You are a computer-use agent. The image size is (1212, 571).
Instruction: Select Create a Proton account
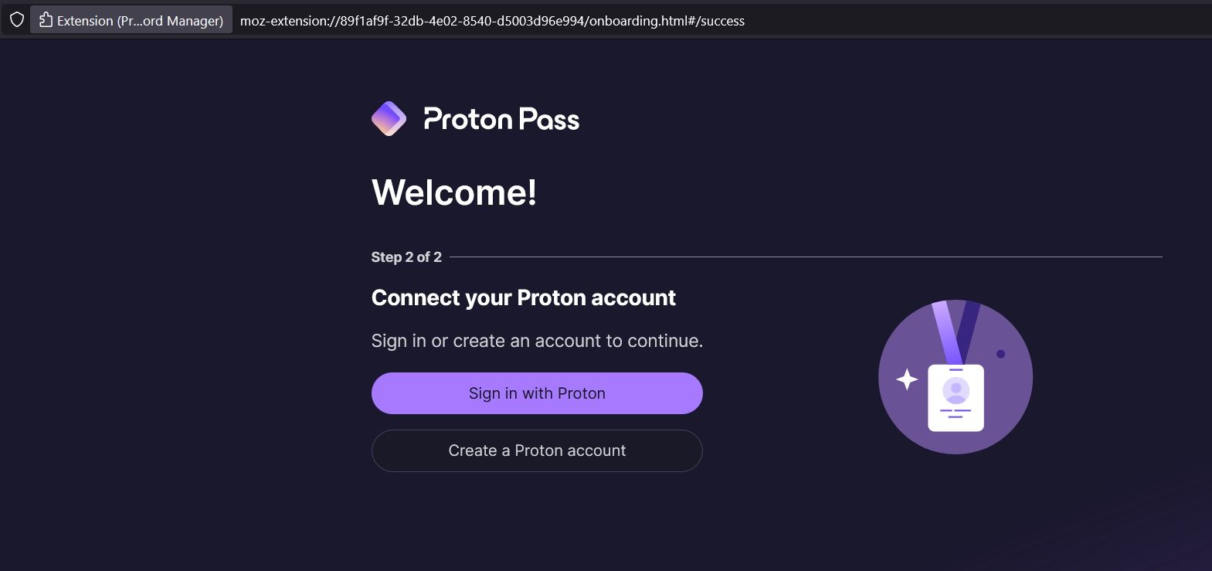coord(537,450)
